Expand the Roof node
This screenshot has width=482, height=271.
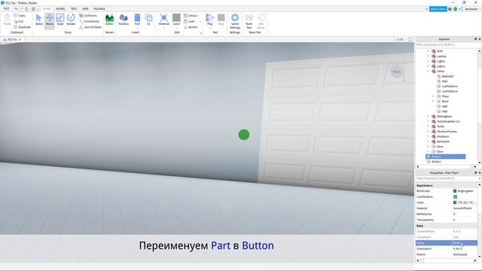pyautogui.click(x=433, y=101)
